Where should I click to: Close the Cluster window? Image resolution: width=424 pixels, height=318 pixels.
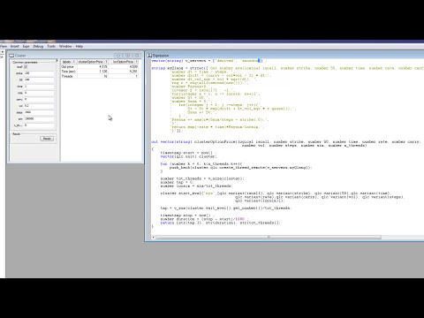[x=137, y=56]
